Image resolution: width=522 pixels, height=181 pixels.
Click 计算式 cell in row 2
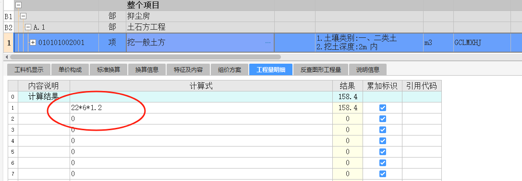pyautogui.click(x=201, y=119)
